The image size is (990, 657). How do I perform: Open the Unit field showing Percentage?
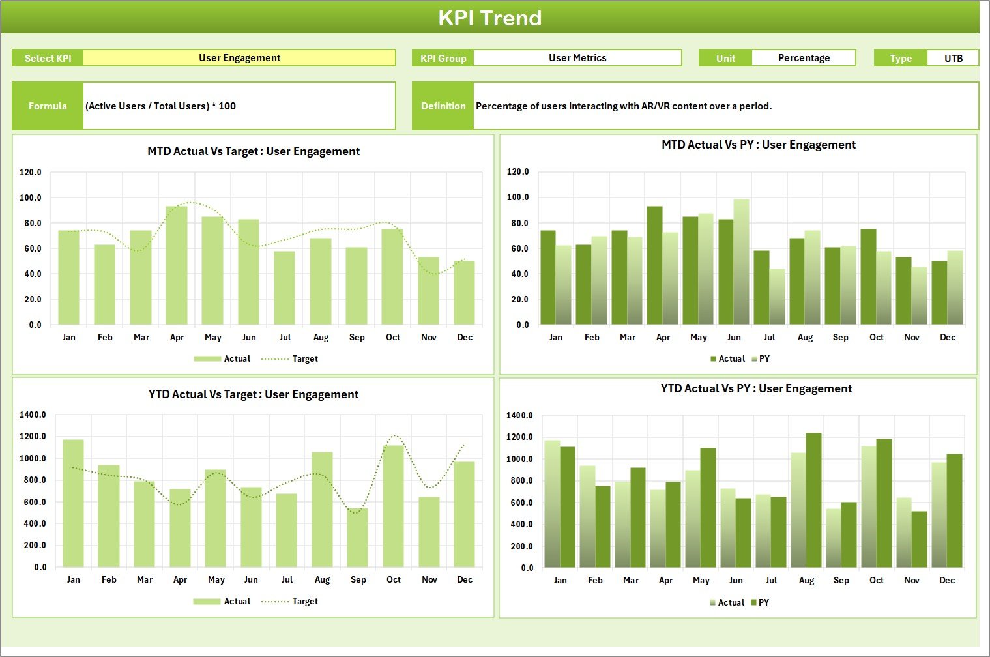coord(804,57)
